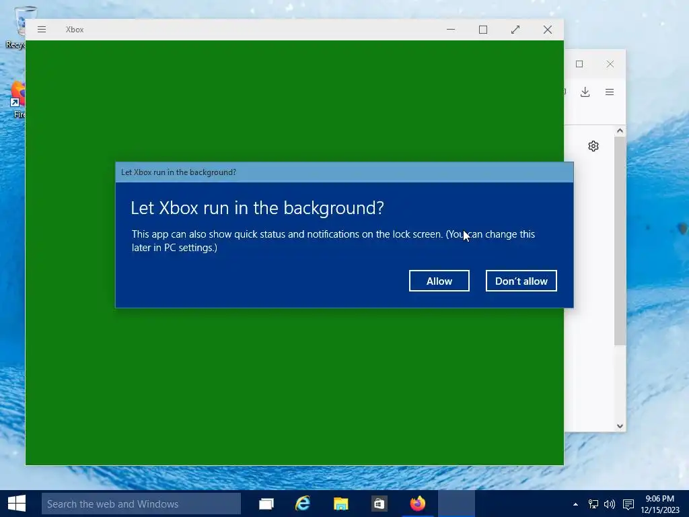Open the Windows Store taskbar icon
Viewport: 689px width, 517px height.
click(379, 504)
